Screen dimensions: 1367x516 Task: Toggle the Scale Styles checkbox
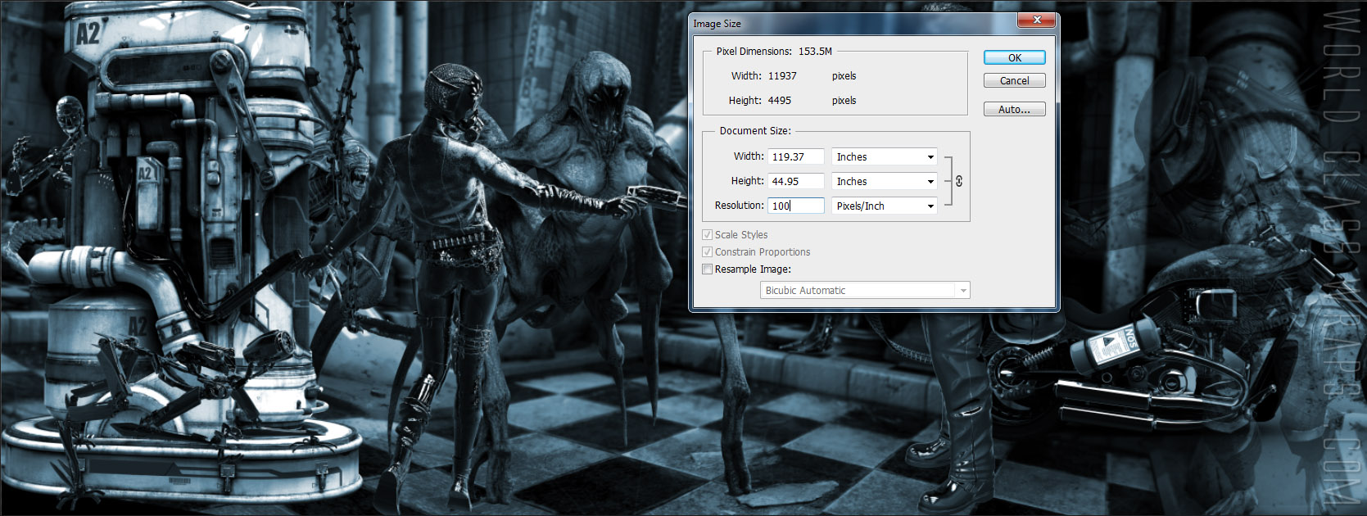pyautogui.click(x=708, y=234)
